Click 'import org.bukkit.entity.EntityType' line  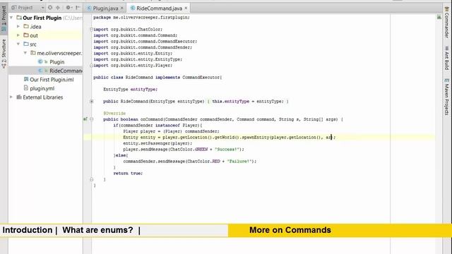(138, 59)
